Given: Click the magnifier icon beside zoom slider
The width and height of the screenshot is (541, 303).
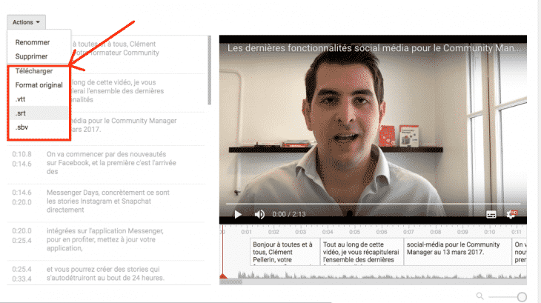Looking at the screenshot, I should [x=479, y=296].
